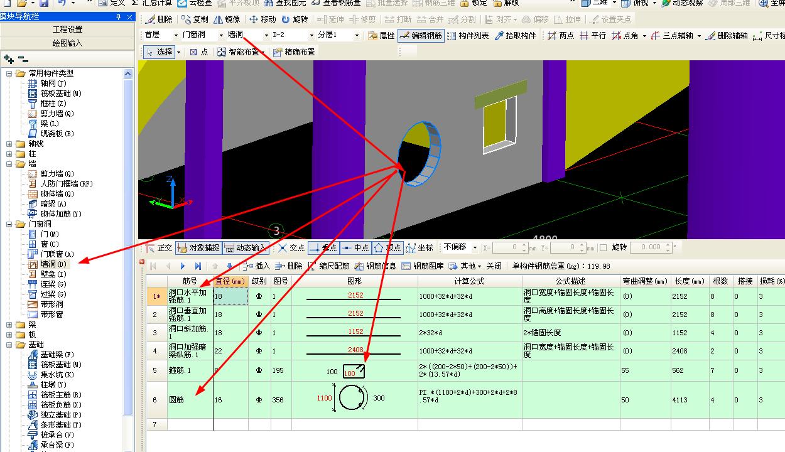Toggle 顶点 (vertex) snap
Screen dimensions: 785x452
[387, 248]
